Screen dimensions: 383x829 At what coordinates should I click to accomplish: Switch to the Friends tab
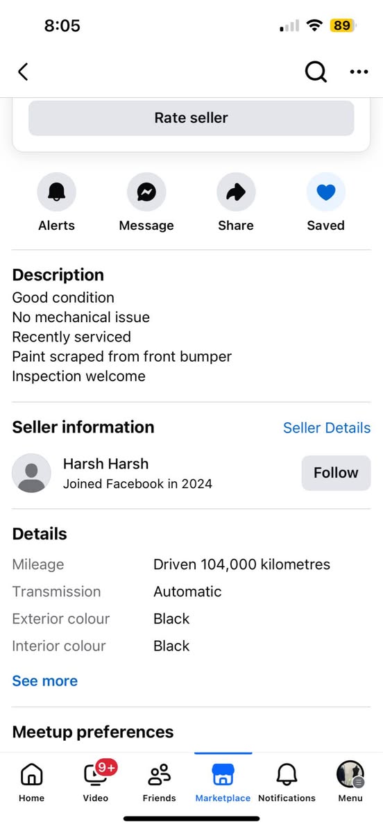tap(159, 782)
